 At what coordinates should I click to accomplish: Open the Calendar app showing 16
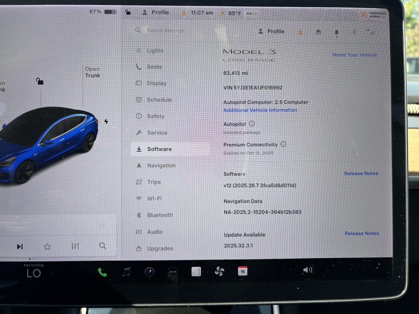(242, 271)
